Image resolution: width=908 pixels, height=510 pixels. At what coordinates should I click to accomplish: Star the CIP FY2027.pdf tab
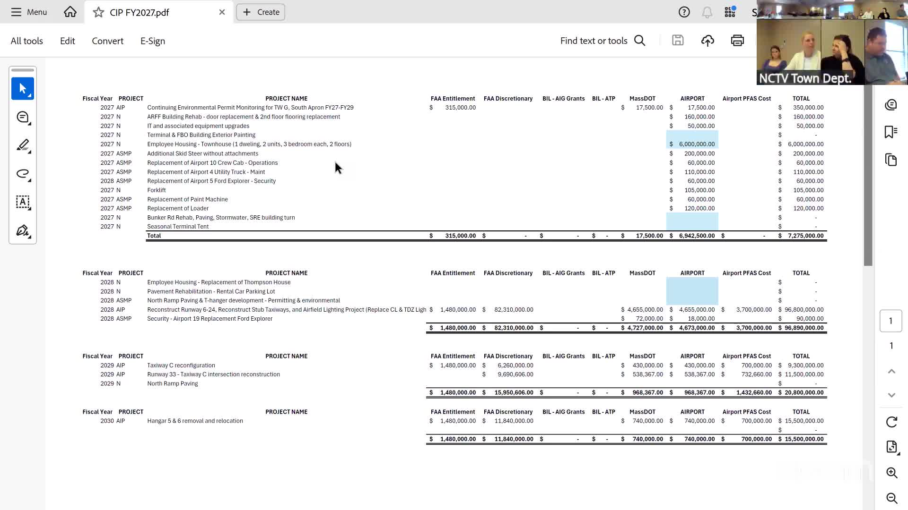98,12
